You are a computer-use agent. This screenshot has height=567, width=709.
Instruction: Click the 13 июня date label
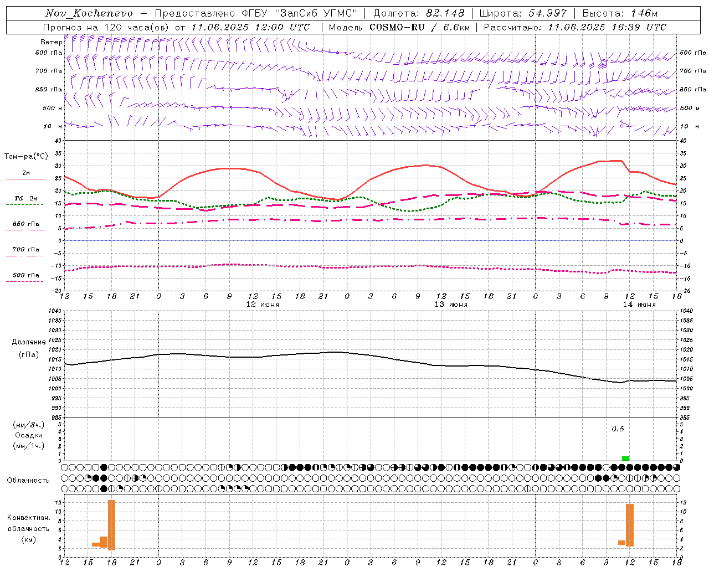tap(450, 305)
